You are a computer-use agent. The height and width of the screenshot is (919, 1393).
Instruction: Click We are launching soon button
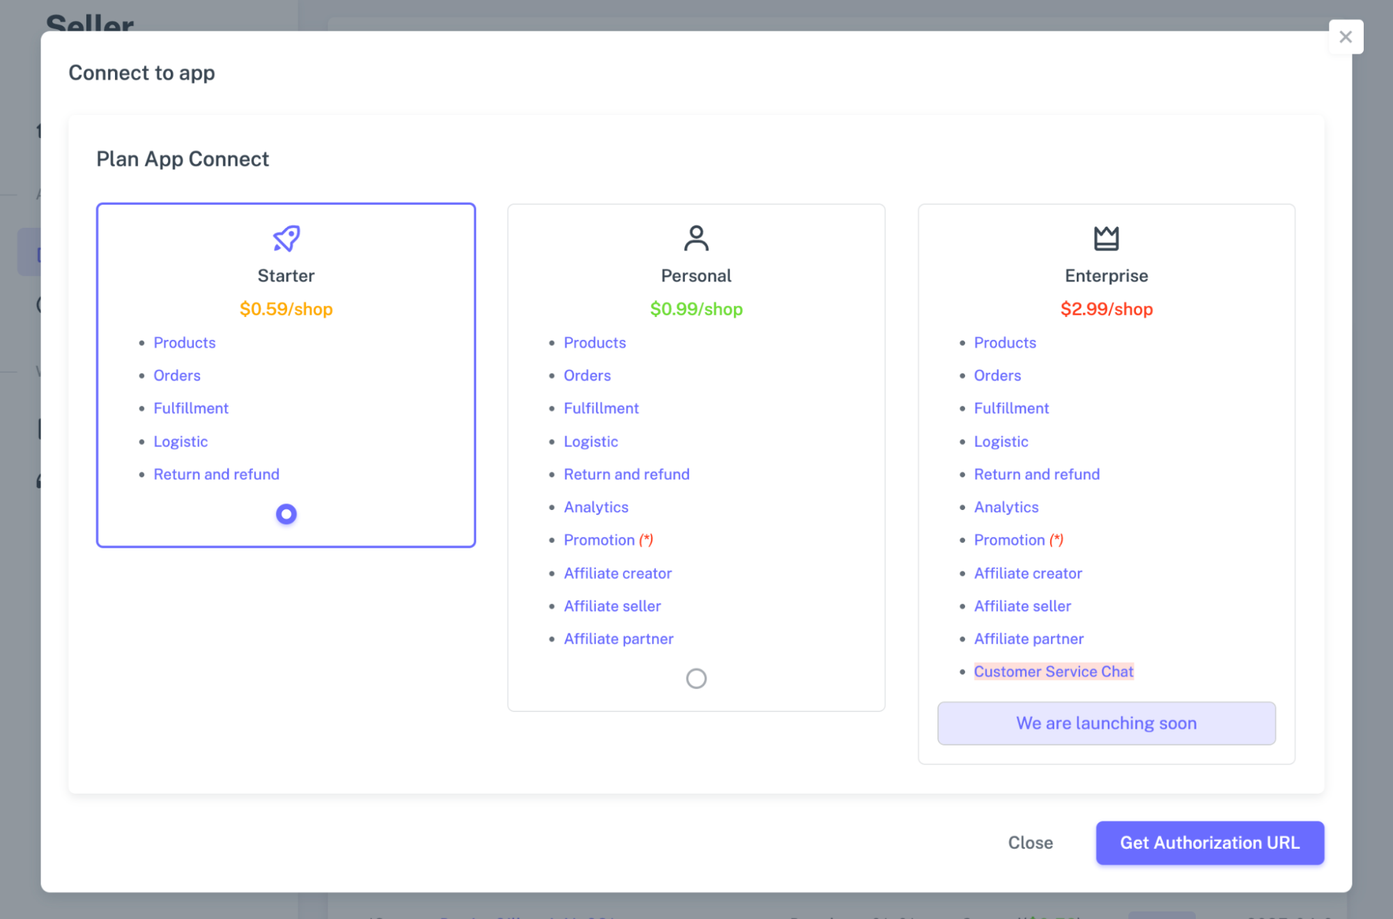point(1106,723)
